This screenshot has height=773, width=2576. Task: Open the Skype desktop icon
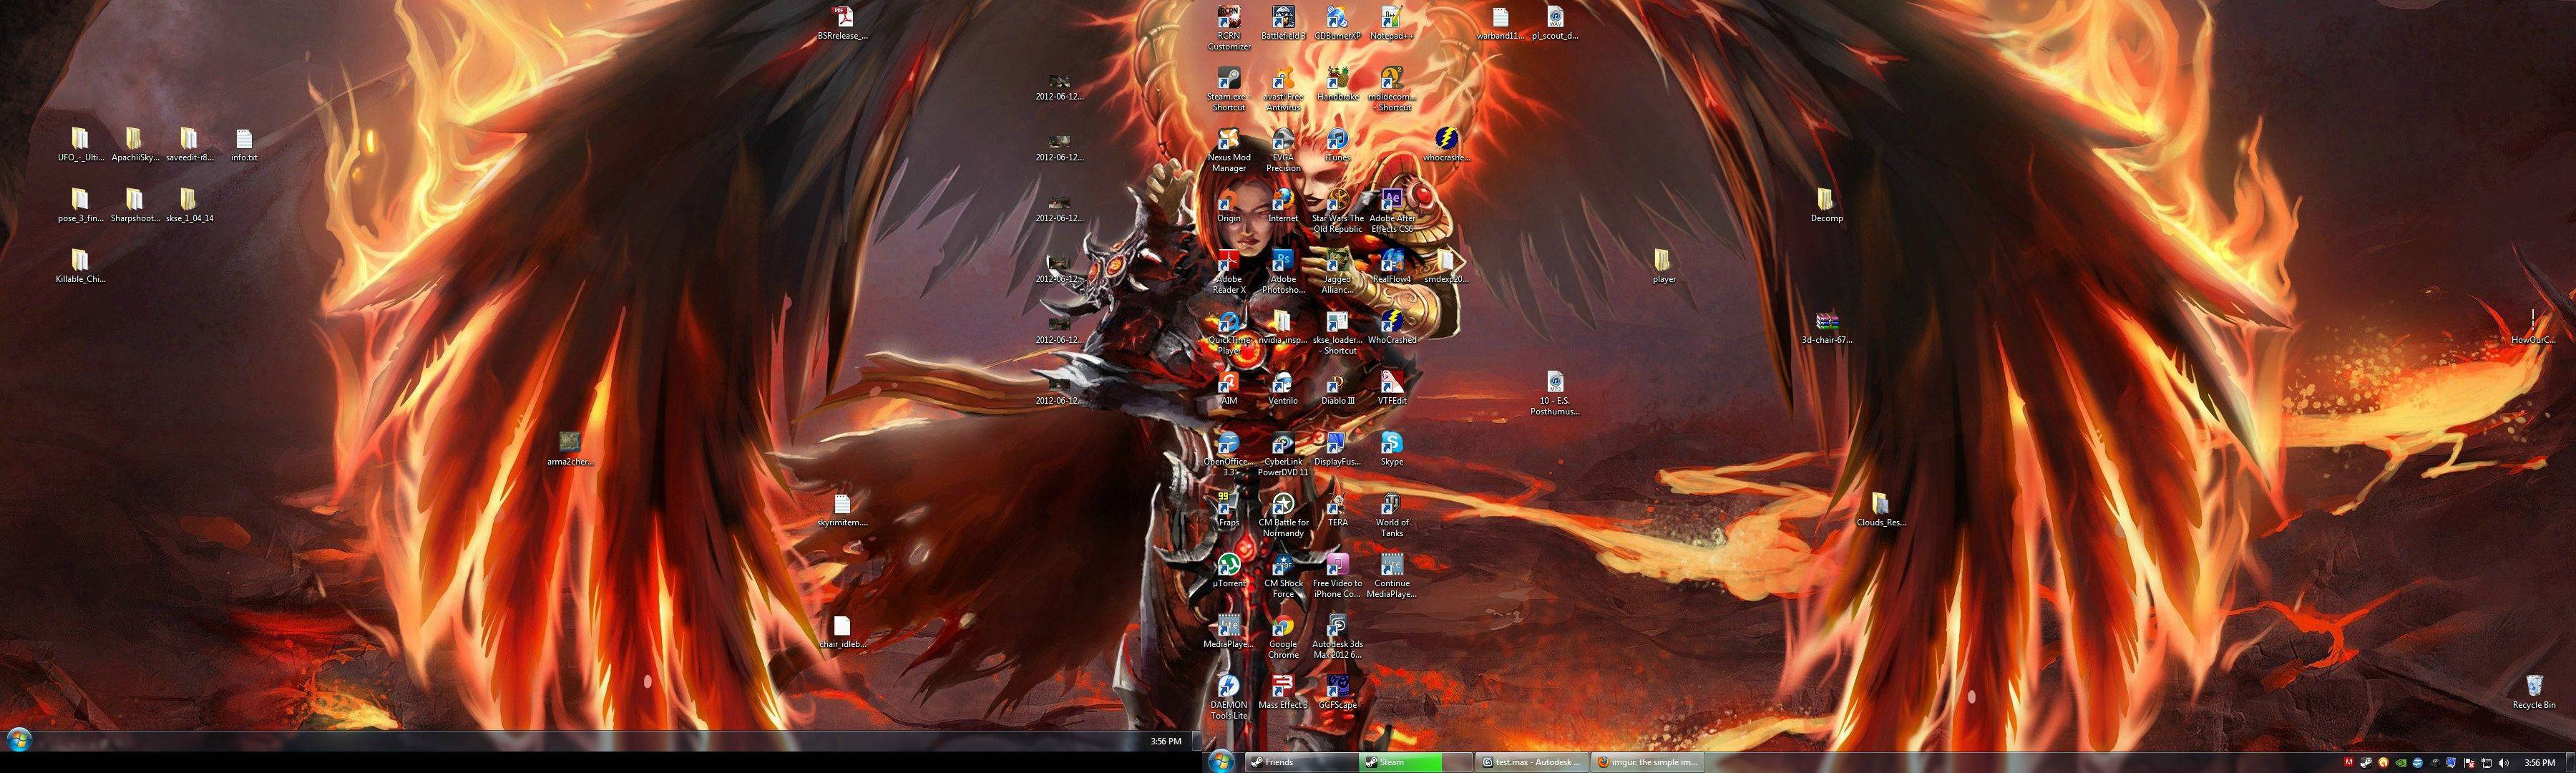click(x=1391, y=445)
